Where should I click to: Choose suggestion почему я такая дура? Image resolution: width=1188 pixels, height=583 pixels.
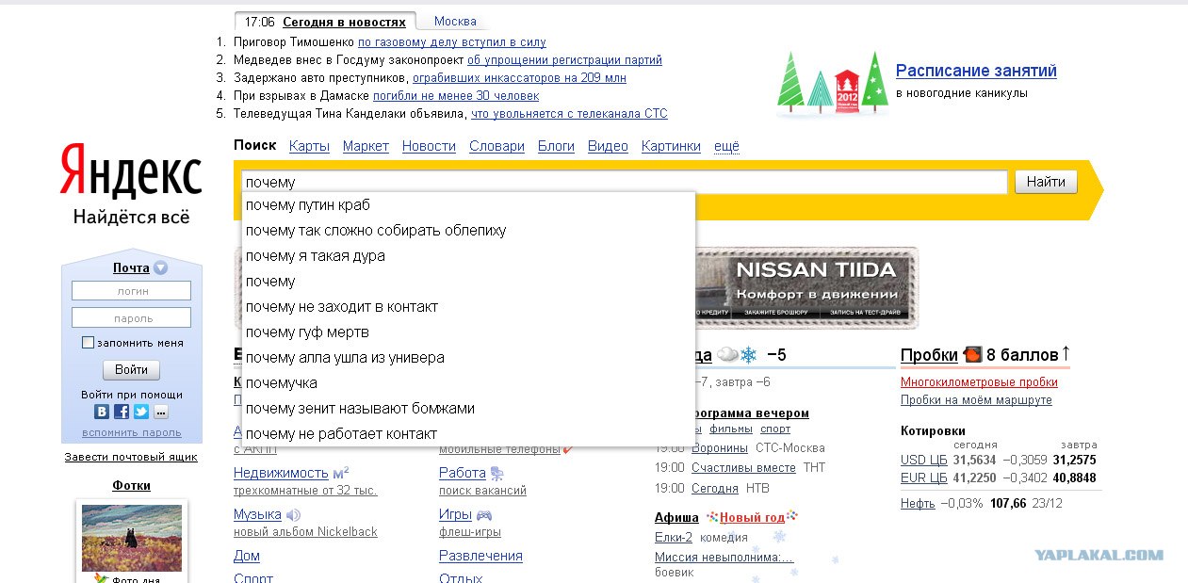click(468, 255)
